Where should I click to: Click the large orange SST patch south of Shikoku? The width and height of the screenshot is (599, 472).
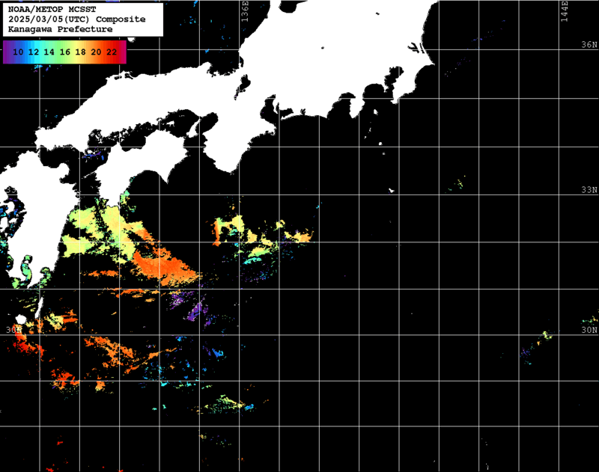click(x=165, y=266)
